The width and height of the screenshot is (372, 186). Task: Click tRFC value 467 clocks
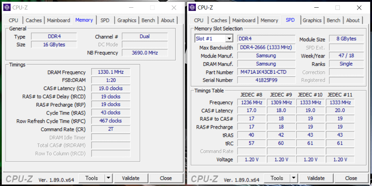coord(111,121)
